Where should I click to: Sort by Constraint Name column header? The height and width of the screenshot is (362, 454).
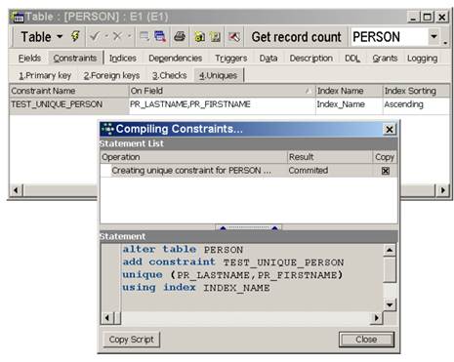(69, 91)
